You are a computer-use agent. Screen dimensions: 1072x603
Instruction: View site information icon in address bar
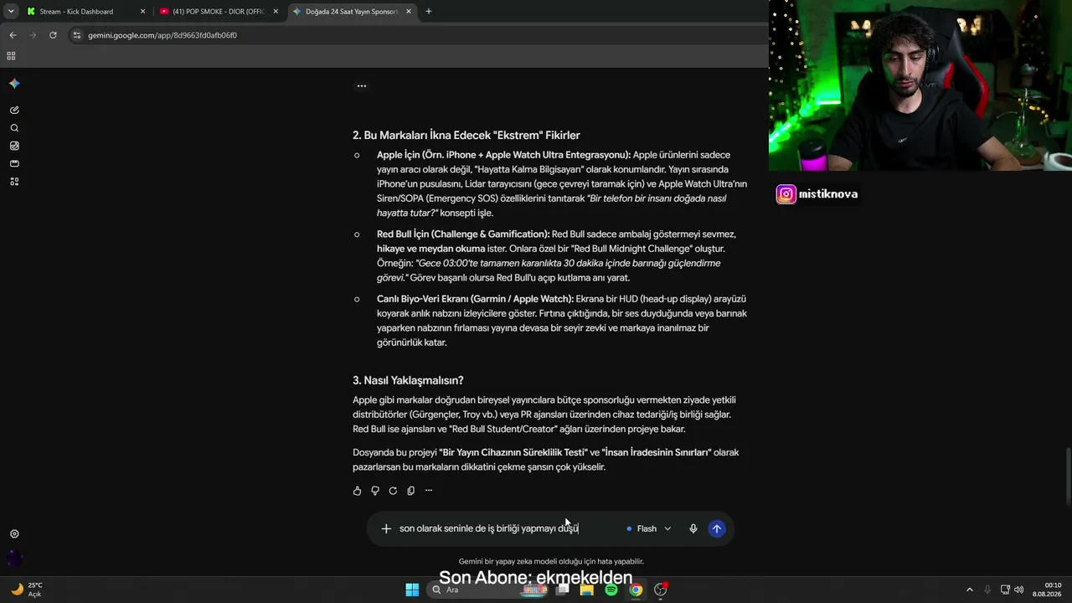[77, 35]
